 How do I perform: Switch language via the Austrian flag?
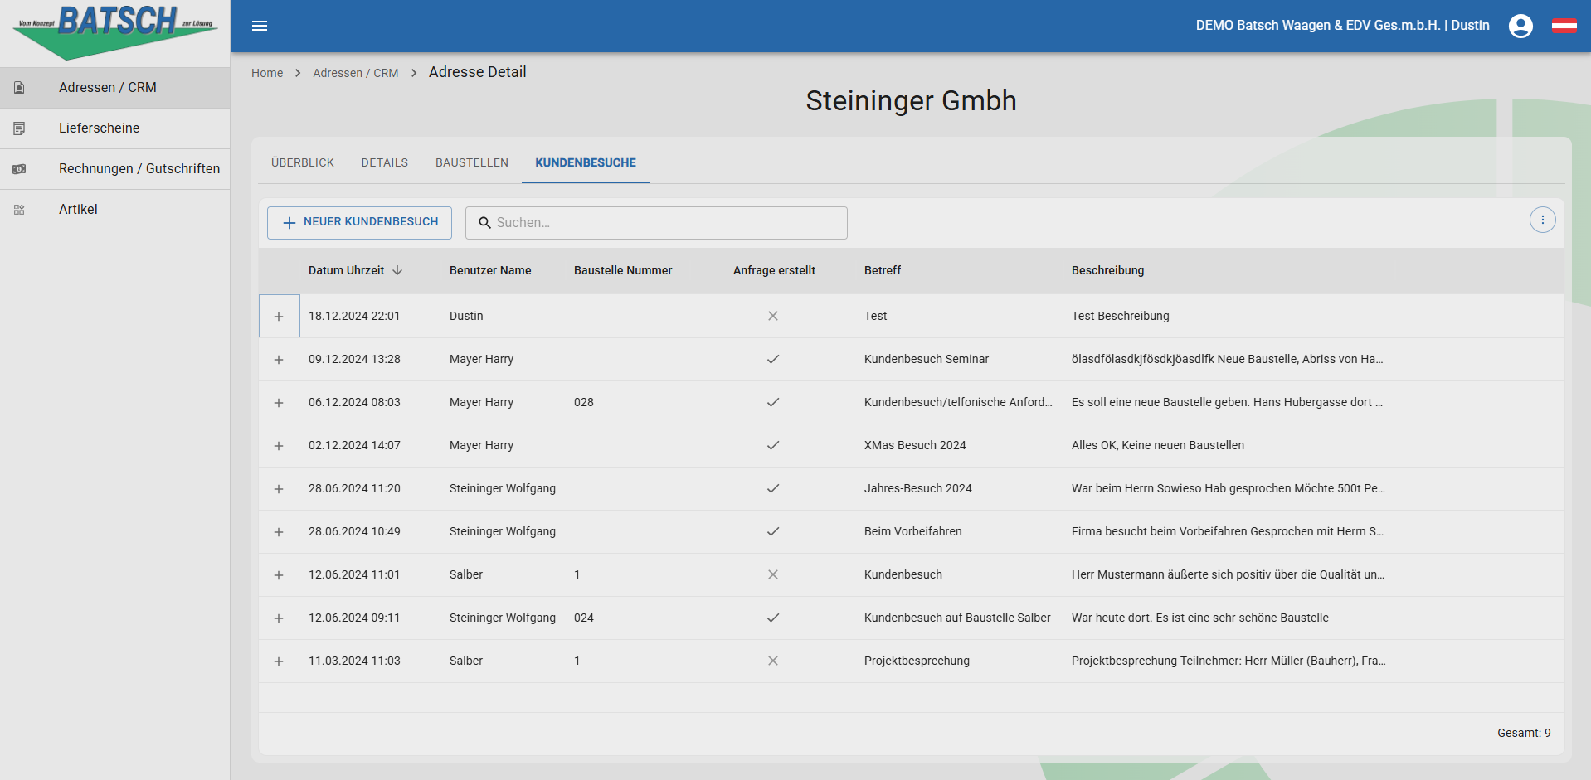(x=1564, y=26)
